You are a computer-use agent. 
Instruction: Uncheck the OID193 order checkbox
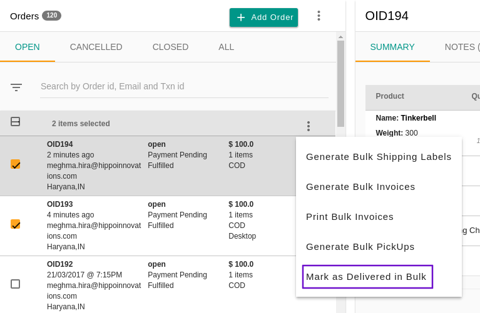pos(15,224)
